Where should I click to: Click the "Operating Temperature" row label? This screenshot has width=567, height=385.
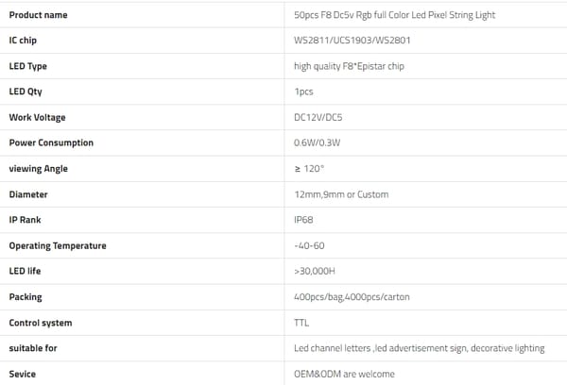(58, 245)
